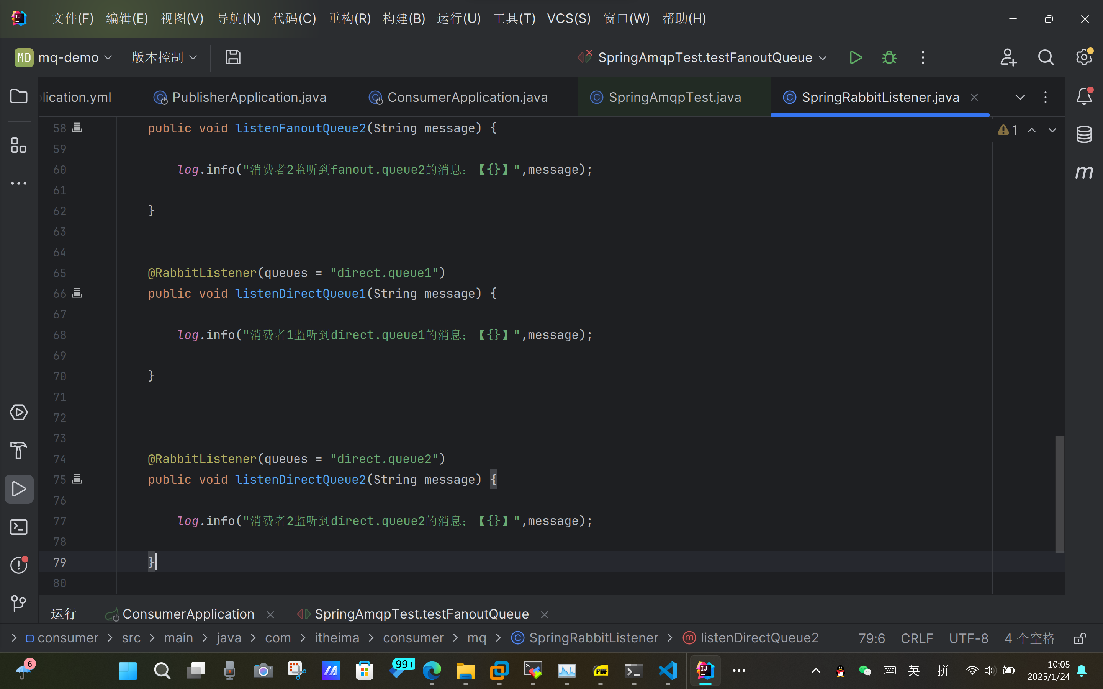Click line number 80 in the gutter
The width and height of the screenshot is (1103, 689).
60,583
